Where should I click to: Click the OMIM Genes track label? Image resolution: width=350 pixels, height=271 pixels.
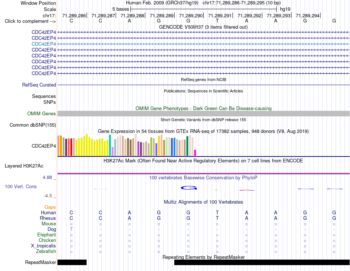[42, 113]
